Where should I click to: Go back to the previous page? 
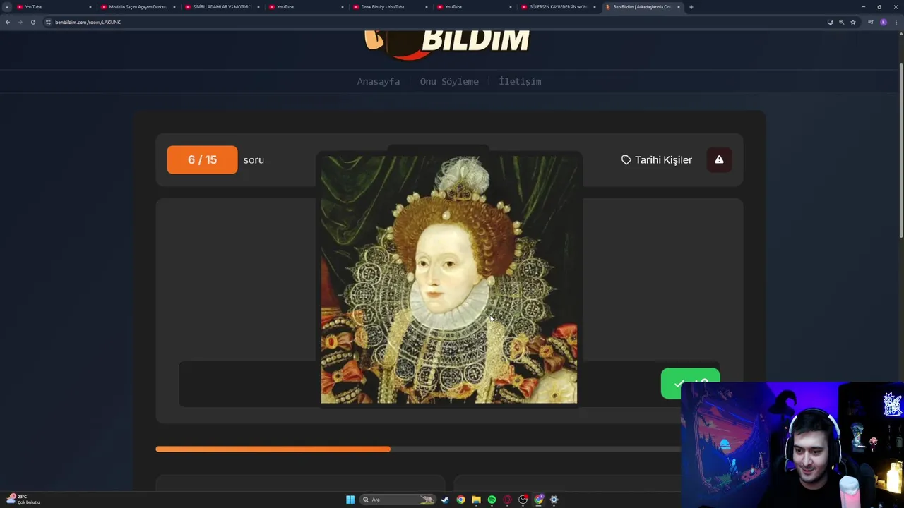point(8,22)
